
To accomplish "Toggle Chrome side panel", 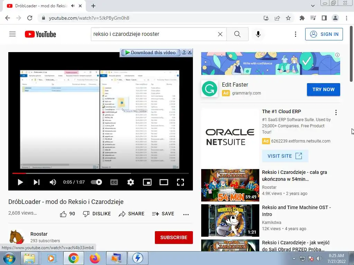I will [x=324, y=18].
